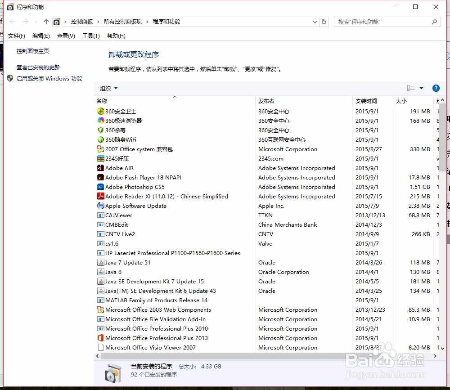Open 查看已安装的更新 link
450x390 pixels.
38,67
